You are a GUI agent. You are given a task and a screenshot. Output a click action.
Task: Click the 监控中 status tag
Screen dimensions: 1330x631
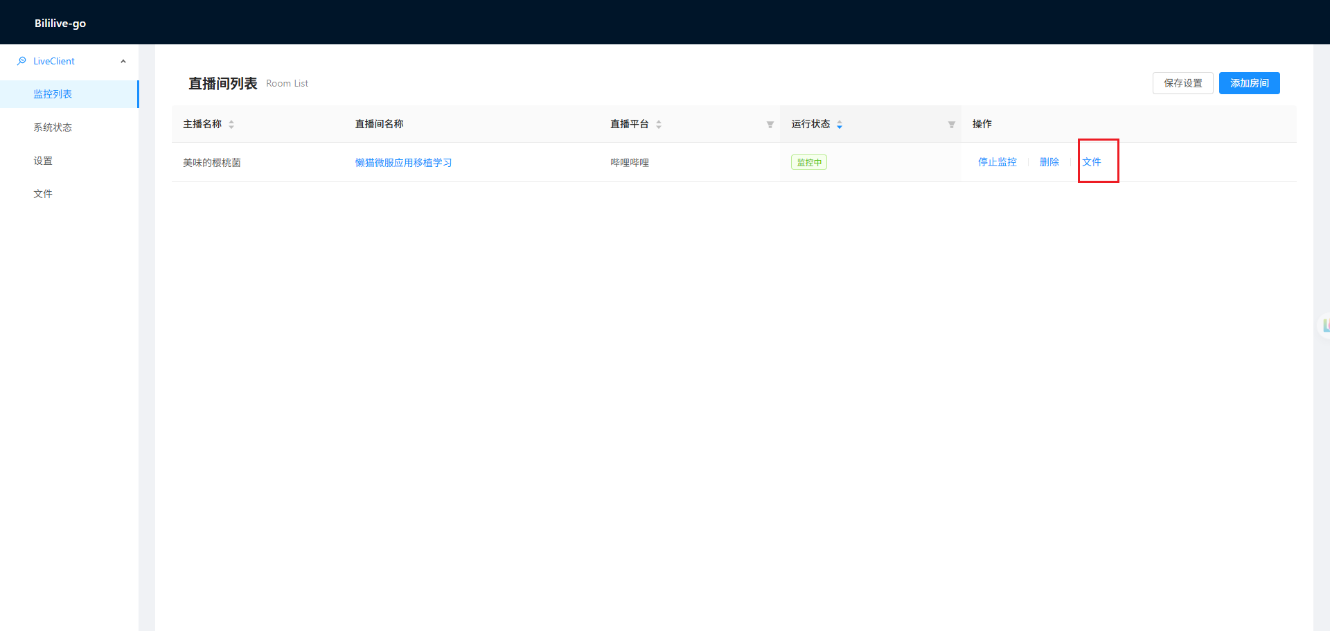809,162
